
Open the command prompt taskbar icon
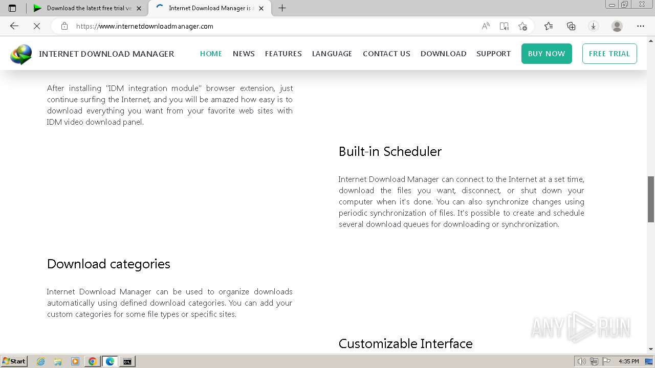click(x=127, y=361)
